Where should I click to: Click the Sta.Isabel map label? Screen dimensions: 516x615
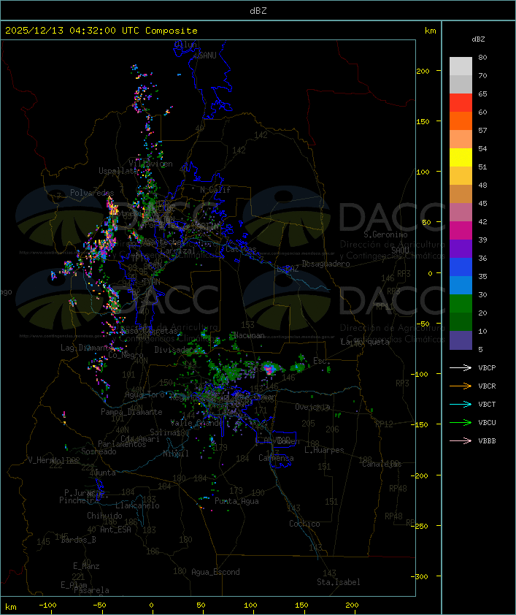tap(339, 582)
